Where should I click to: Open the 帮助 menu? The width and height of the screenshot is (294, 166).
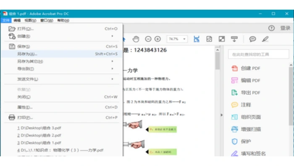tap(63, 20)
